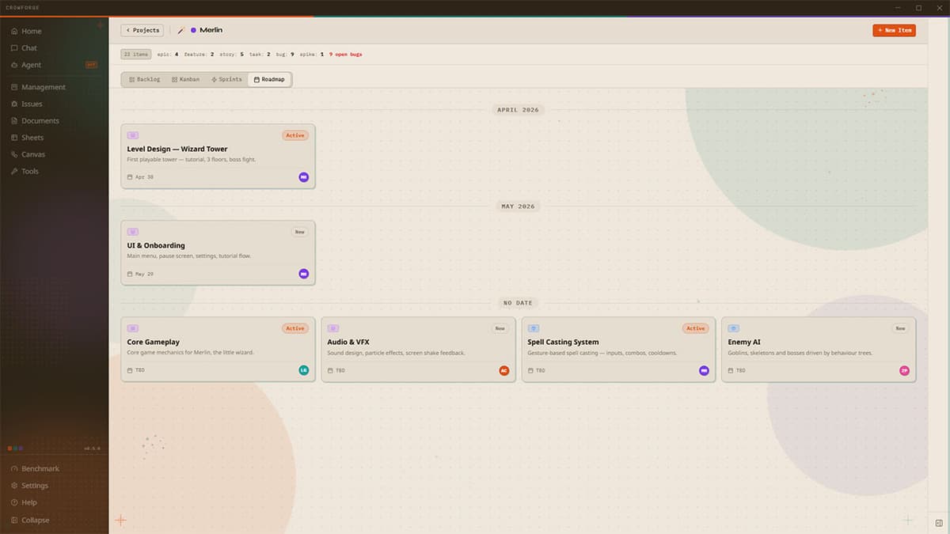Image resolution: width=950 pixels, height=534 pixels.
Task: Click the MAY 2026 section label
Action: [x=518, y=206]
